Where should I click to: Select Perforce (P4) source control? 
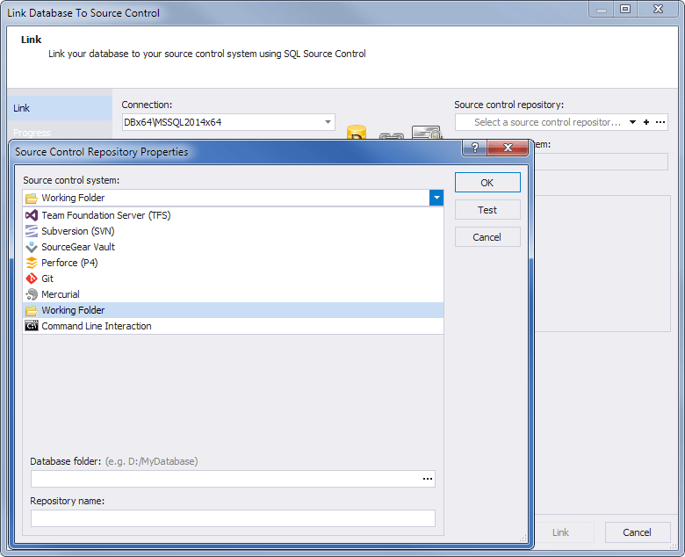(x=233, y=263)
